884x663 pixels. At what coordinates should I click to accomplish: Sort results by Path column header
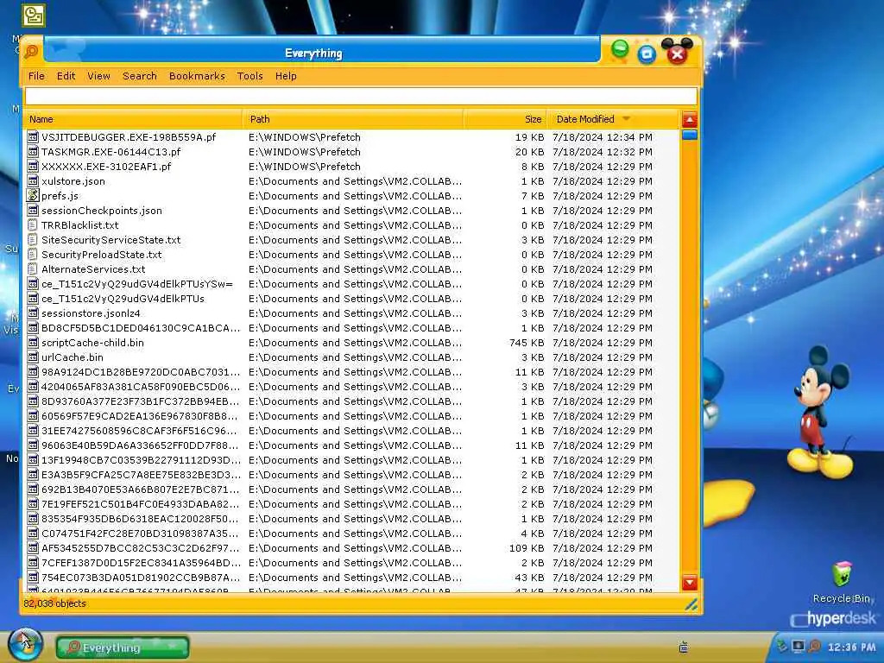point(353,119)
